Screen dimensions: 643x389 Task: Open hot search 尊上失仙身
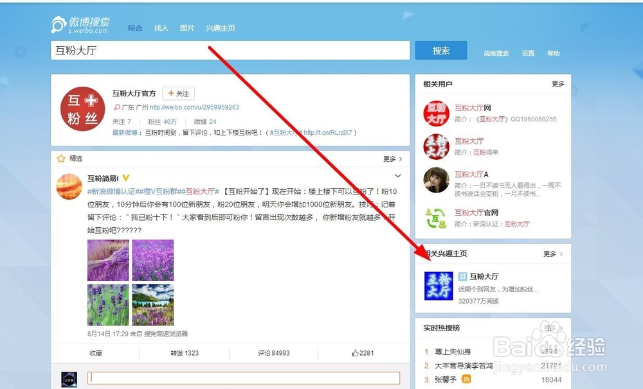(x=453, y=352)
